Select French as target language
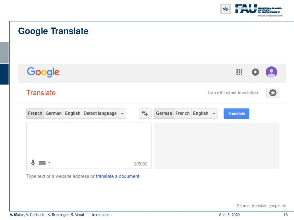The image size is (294, 220). [x=182, y=113]
